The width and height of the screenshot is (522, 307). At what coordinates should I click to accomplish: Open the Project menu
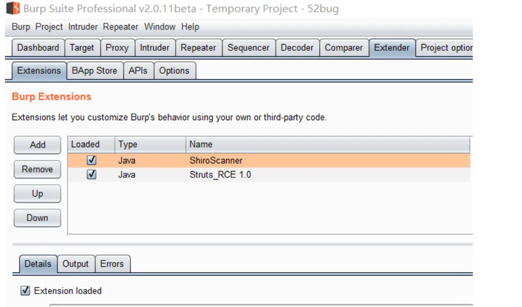[x=49, y=27]
